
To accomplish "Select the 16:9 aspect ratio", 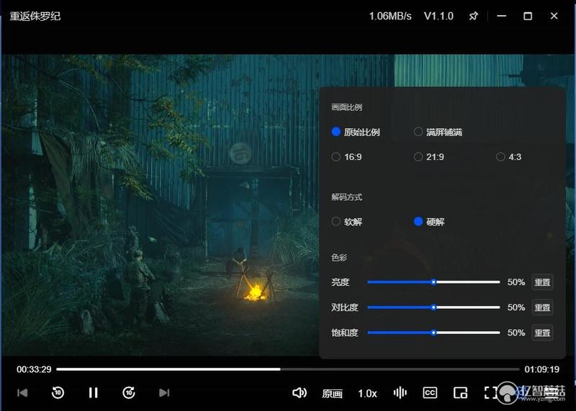I will (346, 157).
